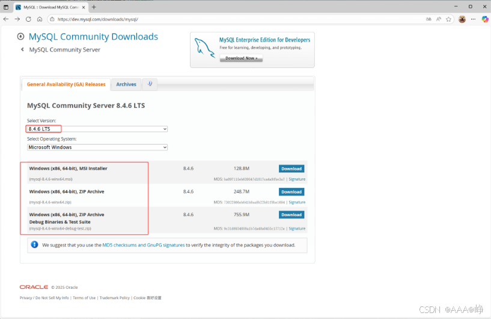This screenshot has height=319, width=491.
Task: Open the Copilot sidebar icon
Action: click(485, 19)
